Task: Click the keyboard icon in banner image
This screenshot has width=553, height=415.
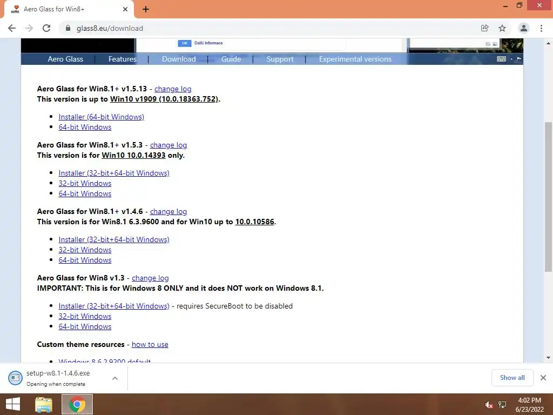Action: point(501,59)
